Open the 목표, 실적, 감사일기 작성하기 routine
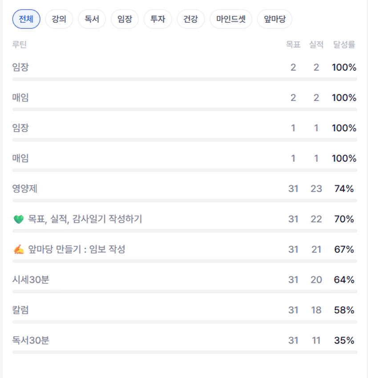Image resolution: width=368 pixels, height=378 pixels. pos(85,219)
